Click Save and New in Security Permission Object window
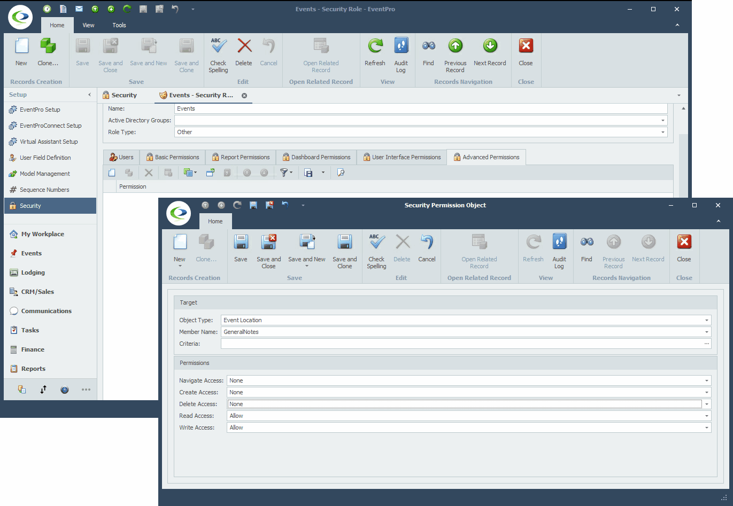 [306, 251]
